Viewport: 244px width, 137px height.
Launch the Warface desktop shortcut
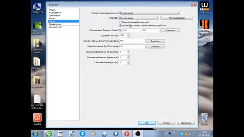(204, 8)
